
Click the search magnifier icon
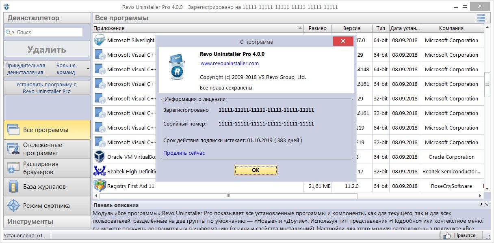(9, 32)
